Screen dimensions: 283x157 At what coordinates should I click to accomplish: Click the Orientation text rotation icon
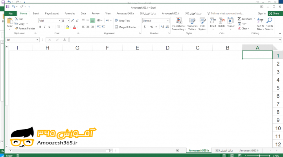coord(99,20)
